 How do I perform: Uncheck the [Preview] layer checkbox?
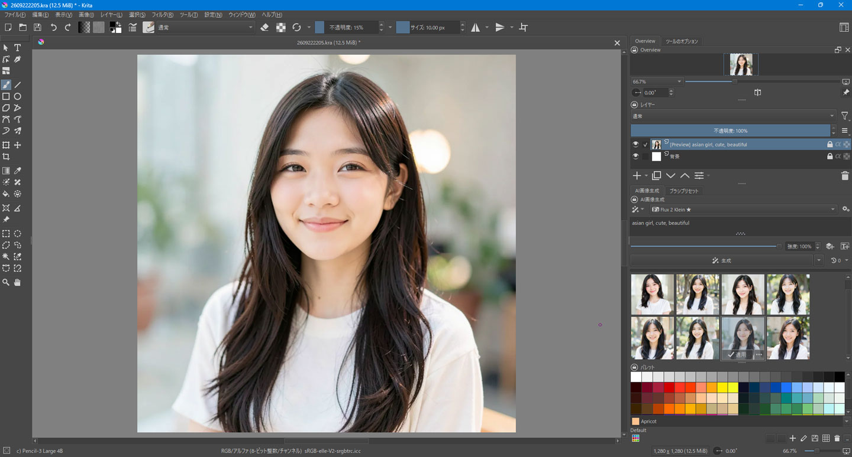[646, 144]
